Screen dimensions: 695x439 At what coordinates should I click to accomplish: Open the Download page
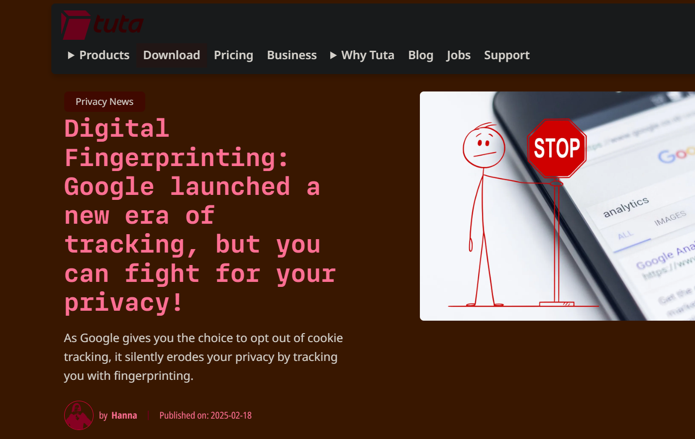pos(172,55)
